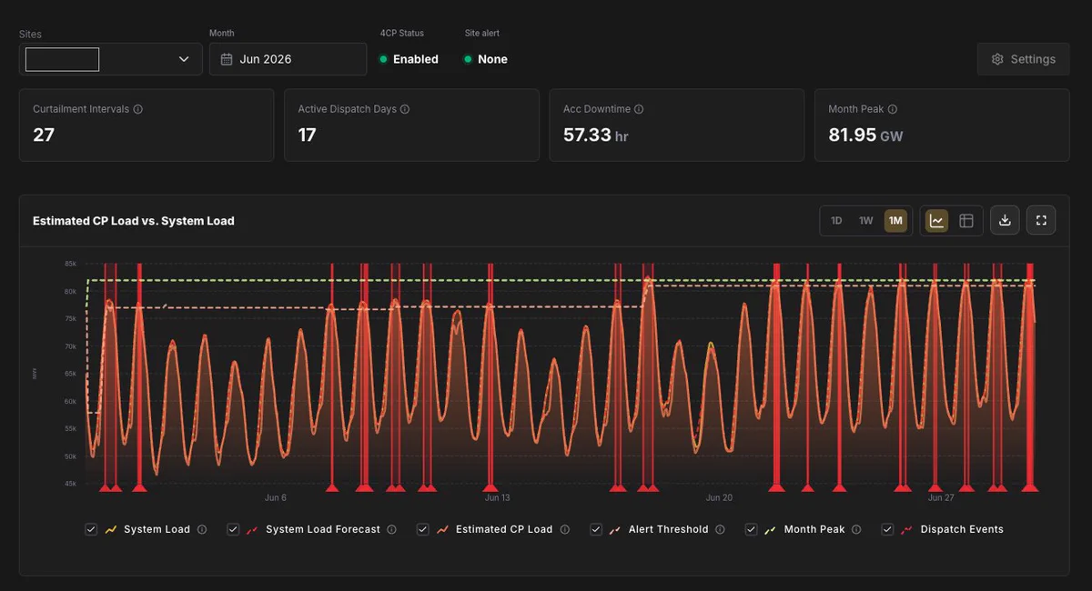Click the Jun 13 axis label
The image size is (1092, 591).
pyautogui.click(x=497, y=497)
